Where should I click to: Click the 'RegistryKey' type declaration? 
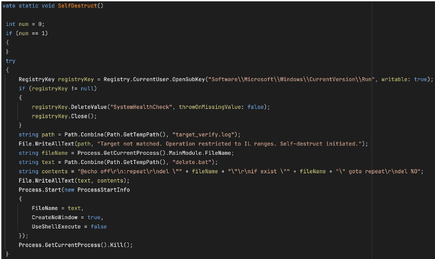(x=37, y=79)
